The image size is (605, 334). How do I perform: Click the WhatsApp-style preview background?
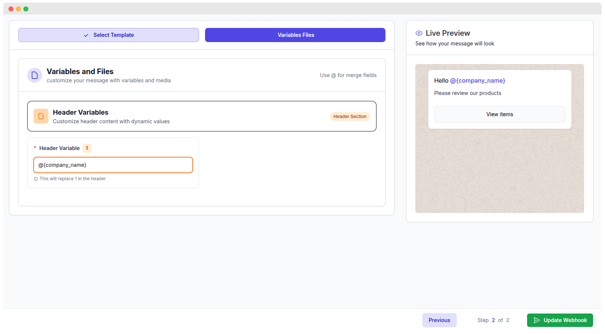pyautogui.click(x=500, y=175)
